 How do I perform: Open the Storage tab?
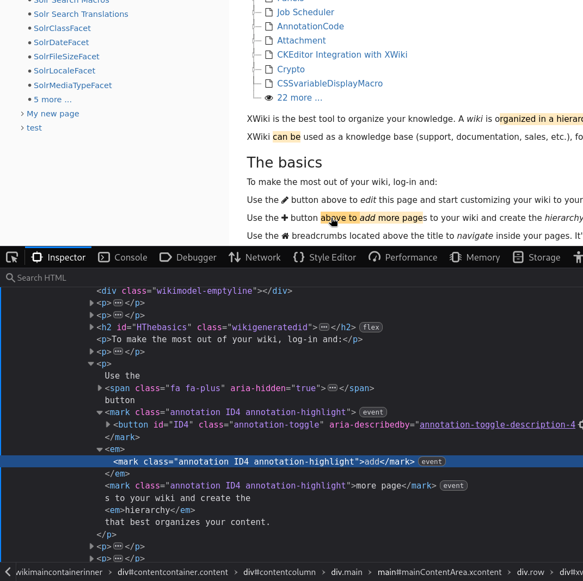pos(536,257)
